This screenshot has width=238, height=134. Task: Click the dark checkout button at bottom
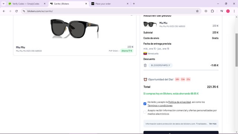[x=181, y=133]
